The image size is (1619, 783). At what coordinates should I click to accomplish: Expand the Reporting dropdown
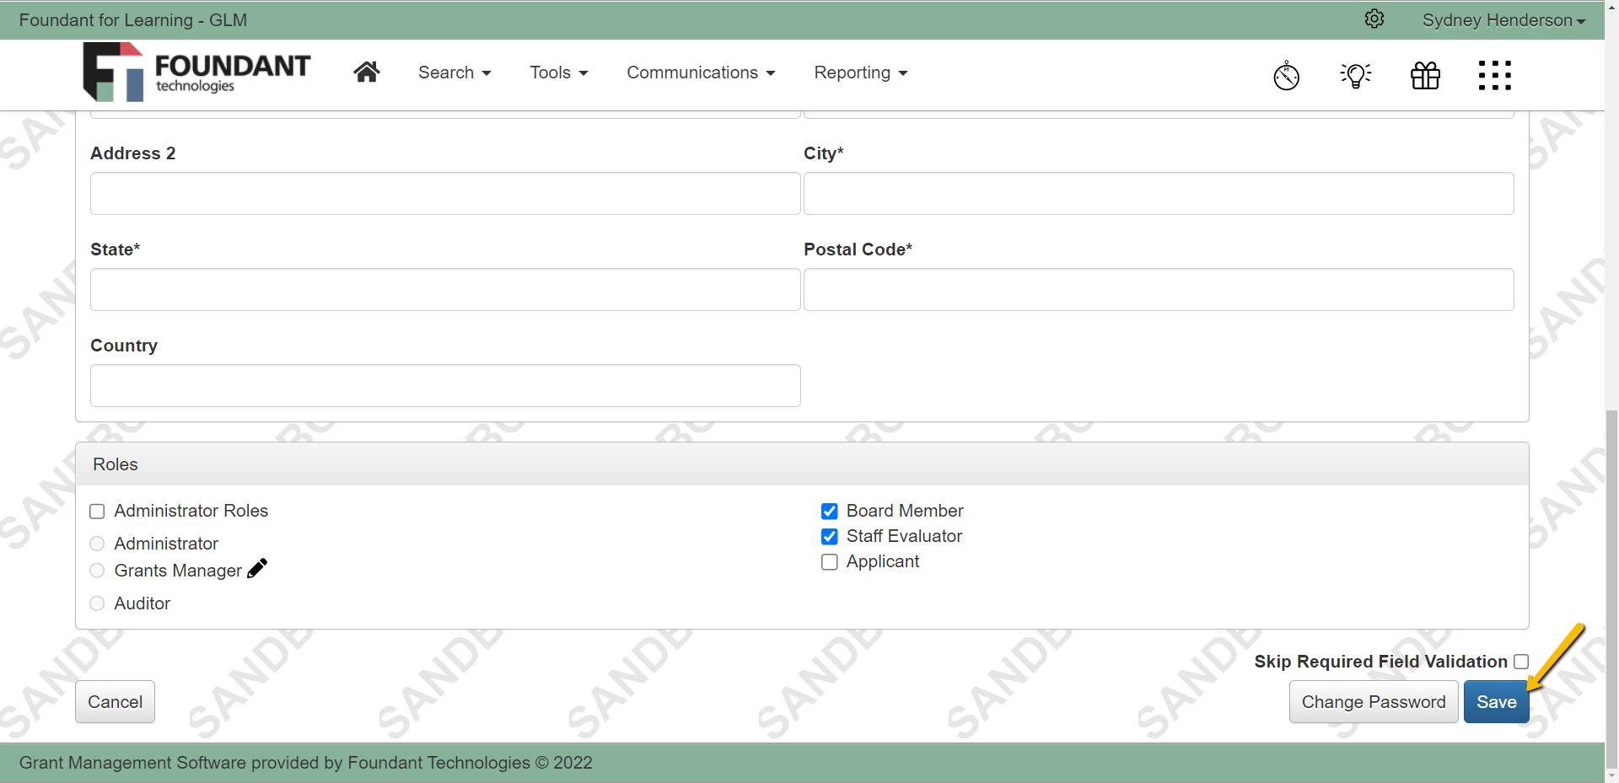[x=859, y=72]
